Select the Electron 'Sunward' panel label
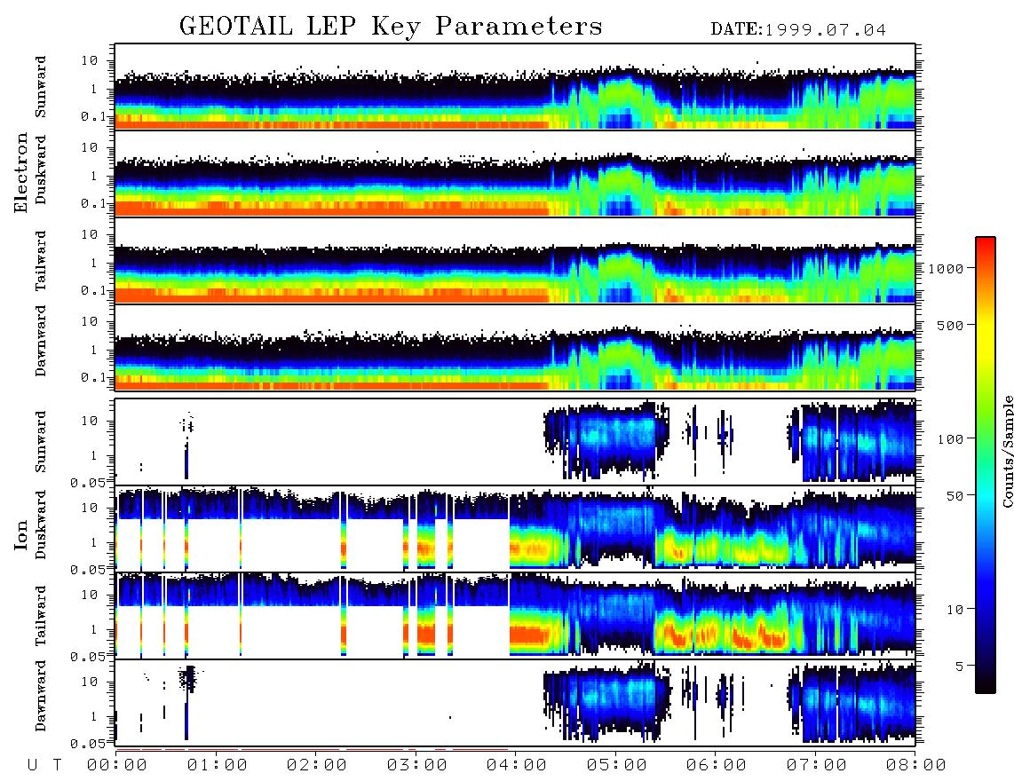This screenshot has width=1014, height=781. [41, 87]
